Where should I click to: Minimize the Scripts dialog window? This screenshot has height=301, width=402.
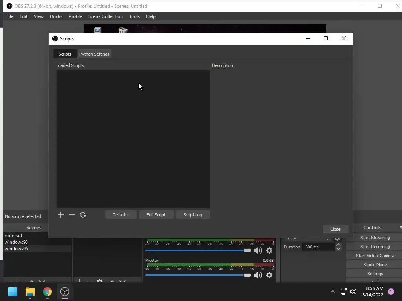(308, 38)
